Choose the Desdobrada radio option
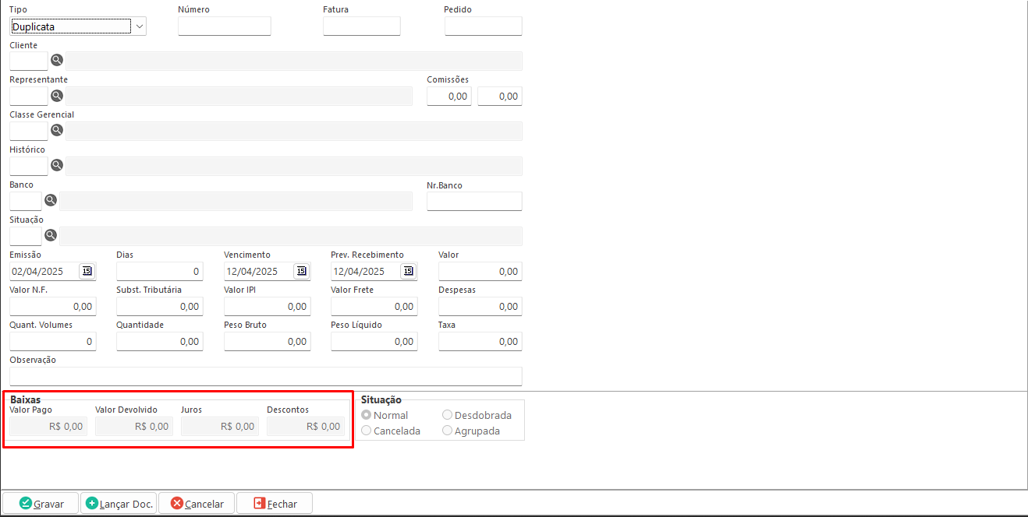The height and width of the screenshot is (517, 1028). [x=448, y=415]
